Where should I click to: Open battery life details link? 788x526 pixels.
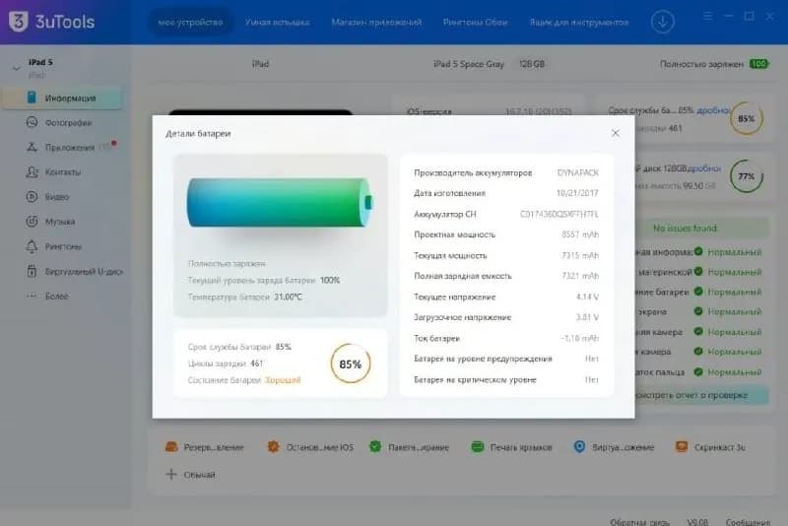pyautogui.click(x=712, y=110)
